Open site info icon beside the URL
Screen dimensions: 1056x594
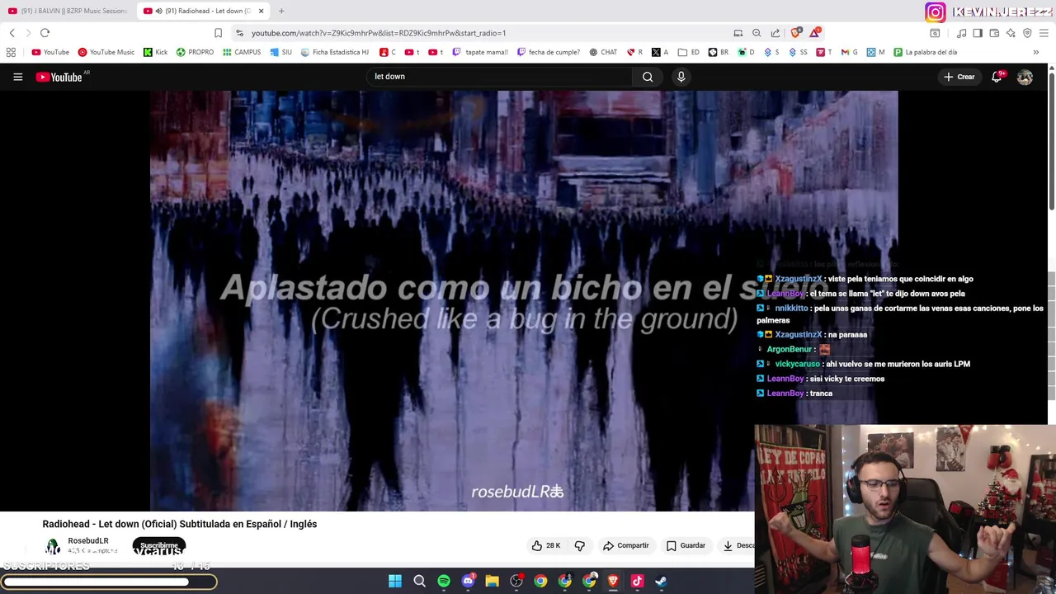[239, 33]
